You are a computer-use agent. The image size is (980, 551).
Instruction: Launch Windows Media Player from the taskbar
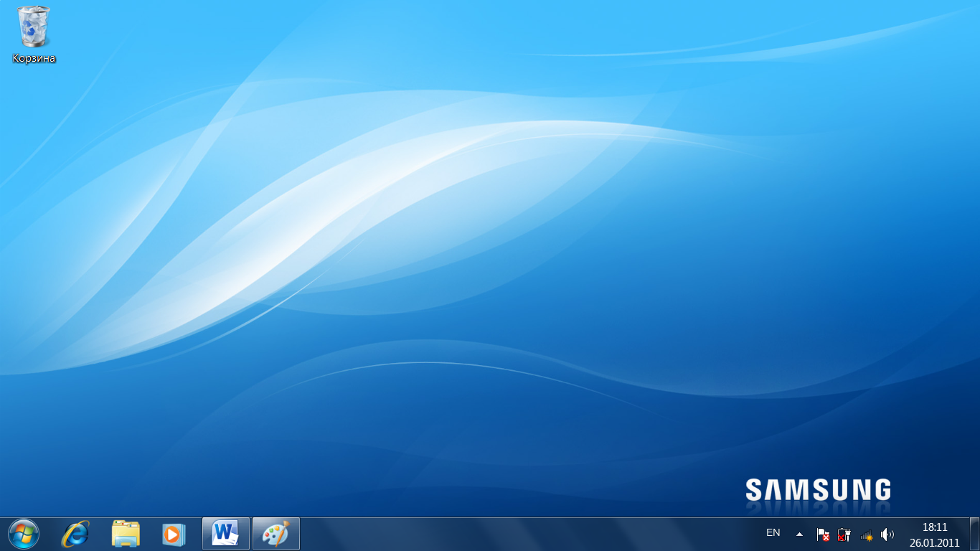tap(174, 534)
